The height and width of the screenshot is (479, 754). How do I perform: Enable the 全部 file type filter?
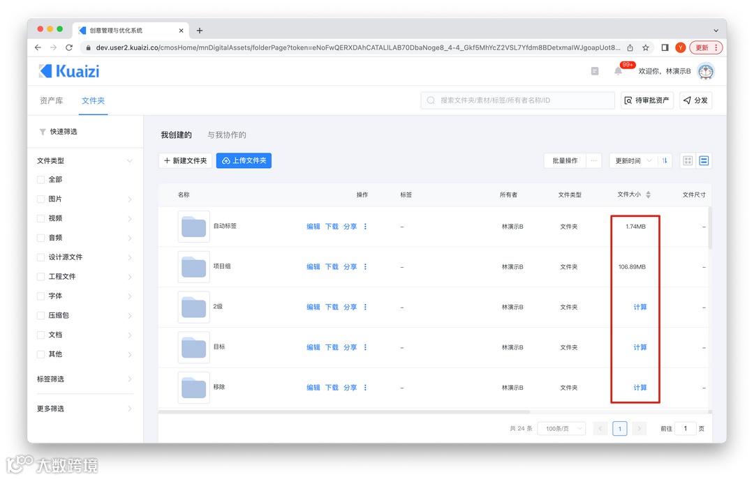(x=40, y=179)
